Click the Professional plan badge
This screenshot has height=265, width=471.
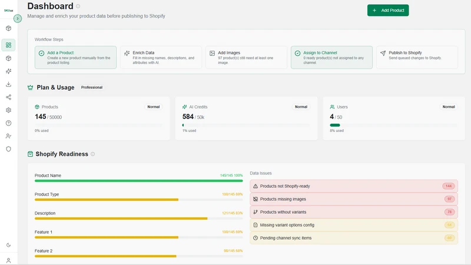coord(92,87)
